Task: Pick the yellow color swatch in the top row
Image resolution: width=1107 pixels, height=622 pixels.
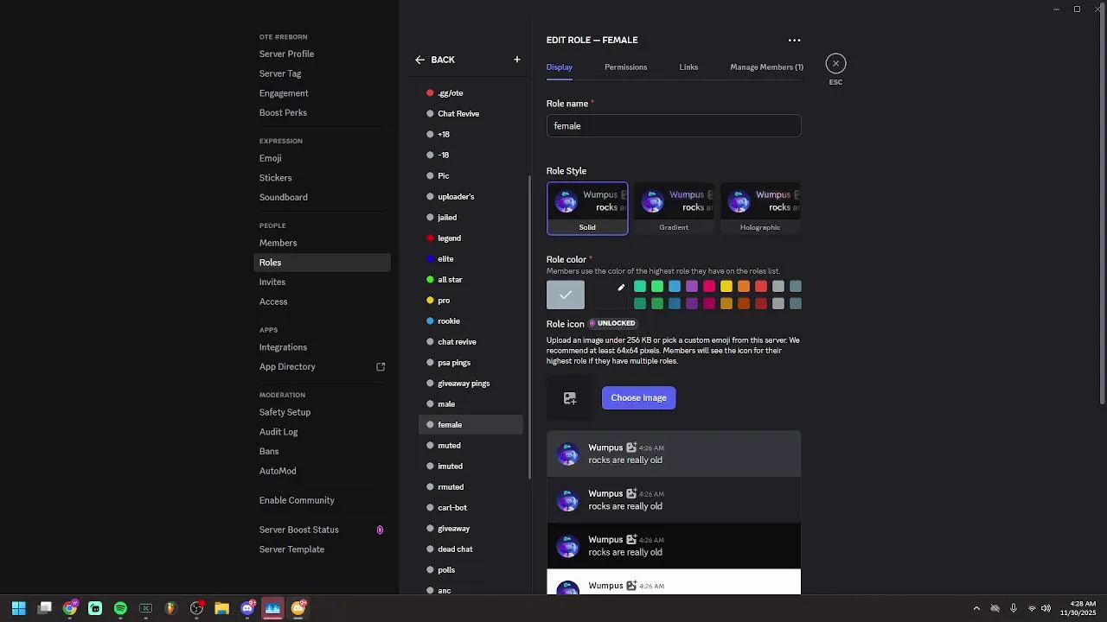Action: [x=726, y=287]
